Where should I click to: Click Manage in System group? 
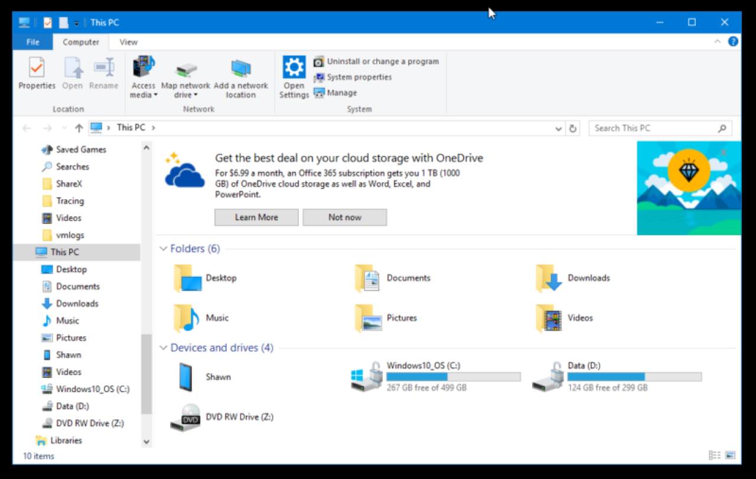335,93
